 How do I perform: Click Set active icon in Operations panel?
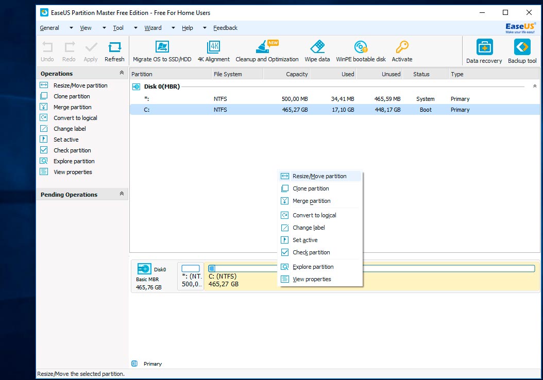[x=44, y=139]
